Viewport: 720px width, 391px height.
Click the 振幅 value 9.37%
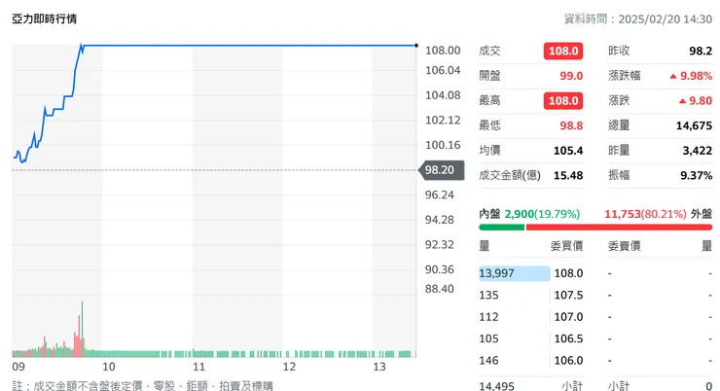click(696, 175)
